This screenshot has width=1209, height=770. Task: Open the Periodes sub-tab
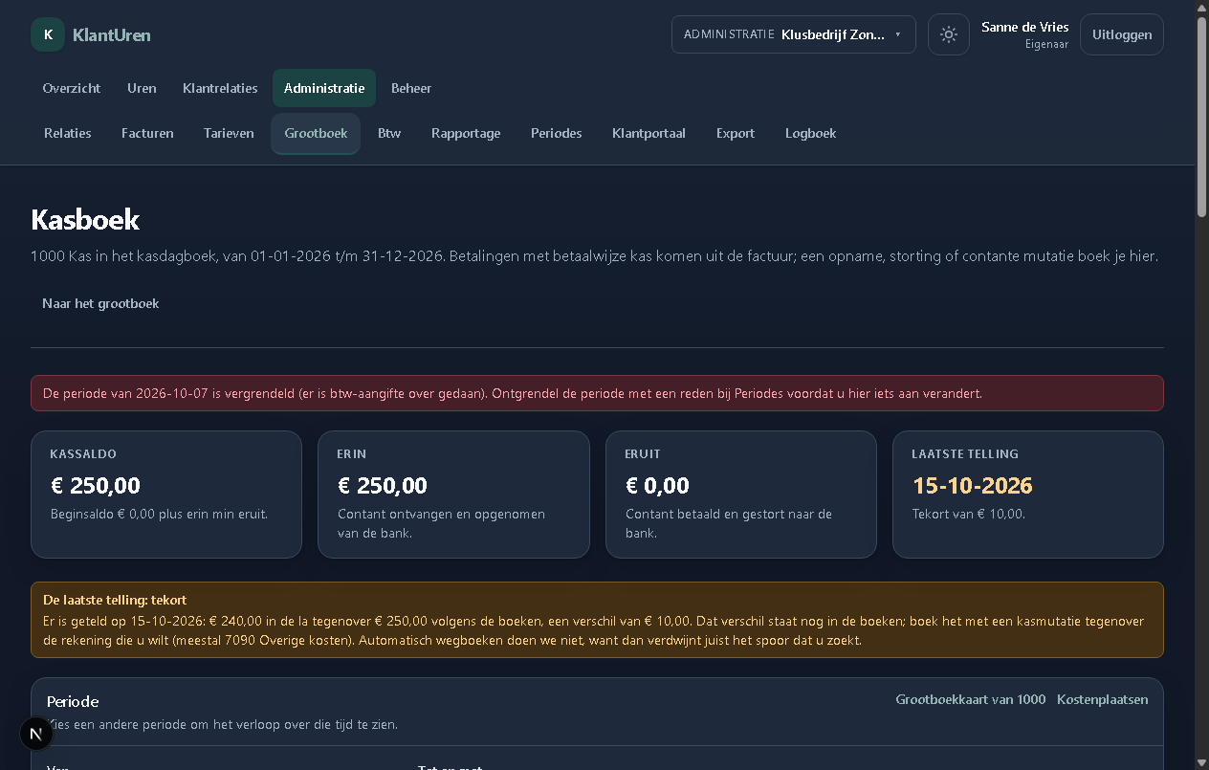[x=557, y=134]
